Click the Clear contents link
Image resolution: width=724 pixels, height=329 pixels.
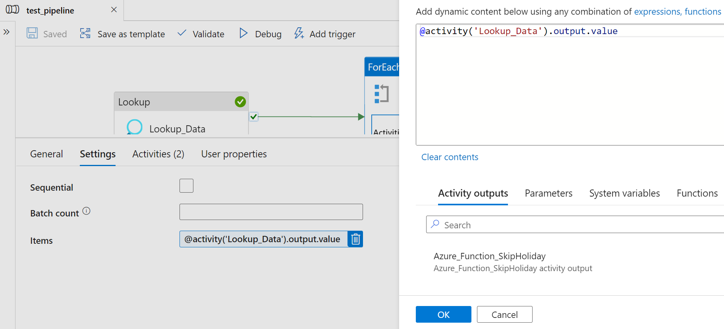coord(450,157)
